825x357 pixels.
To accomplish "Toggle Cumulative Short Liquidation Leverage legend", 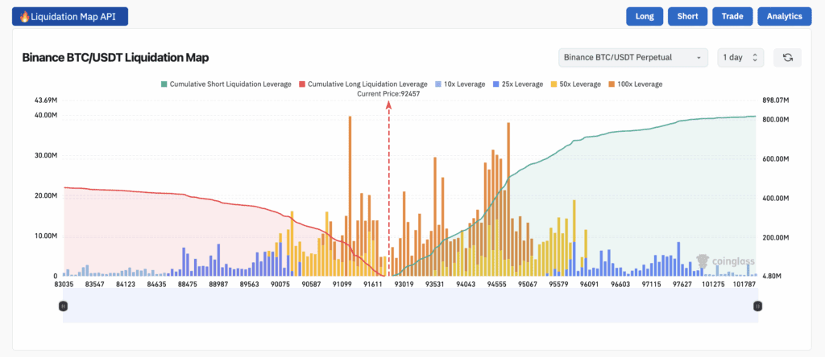I will point(226,84).
